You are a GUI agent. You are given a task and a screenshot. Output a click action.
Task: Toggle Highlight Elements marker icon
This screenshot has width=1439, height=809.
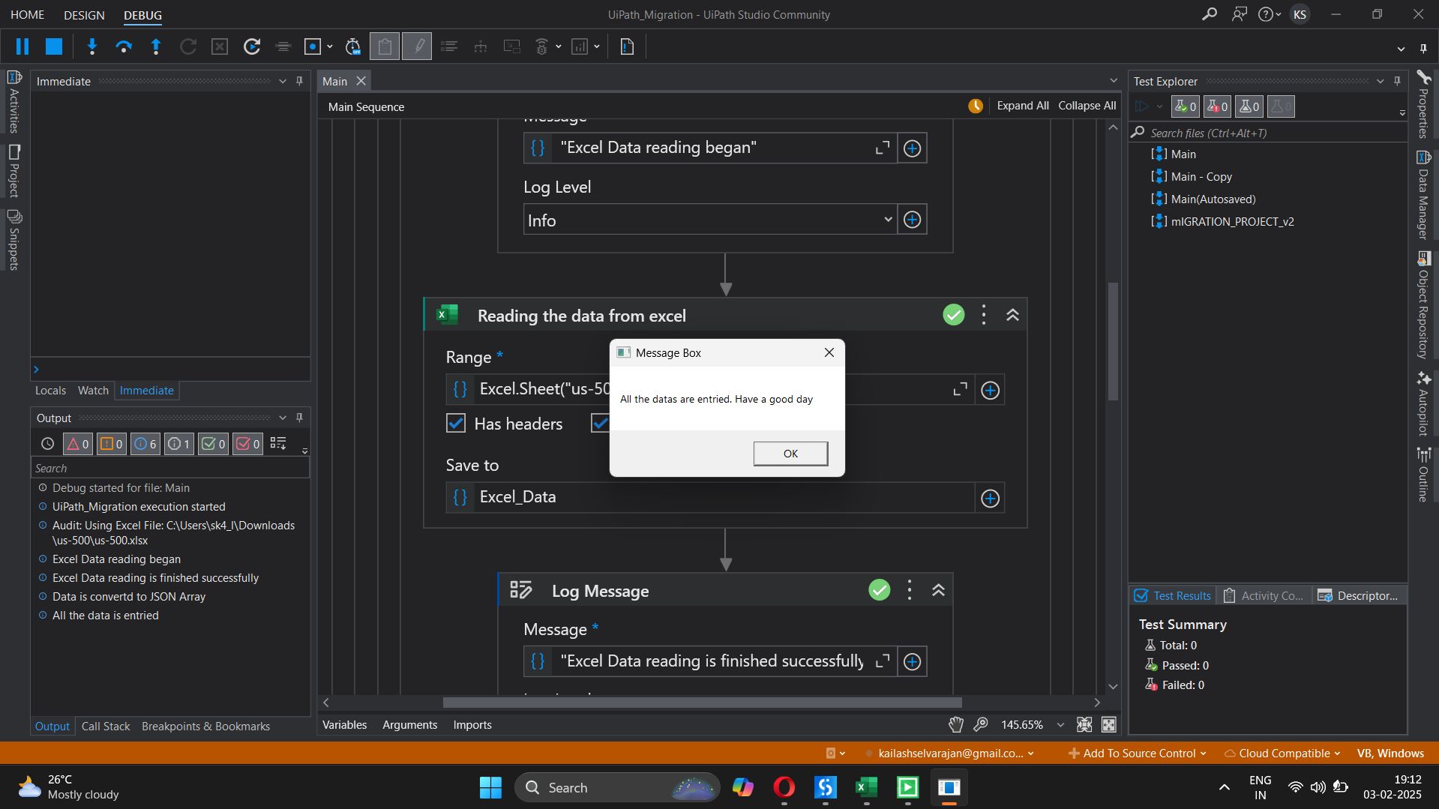tap(417, 46)
